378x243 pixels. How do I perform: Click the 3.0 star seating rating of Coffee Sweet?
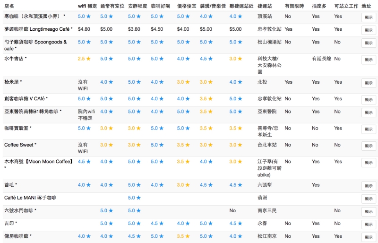(107, 145)
